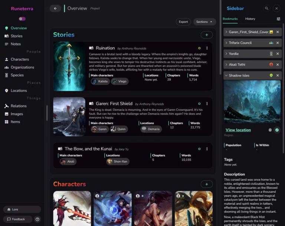Open Ruination options three-dot menu

(x=207, y=48)
